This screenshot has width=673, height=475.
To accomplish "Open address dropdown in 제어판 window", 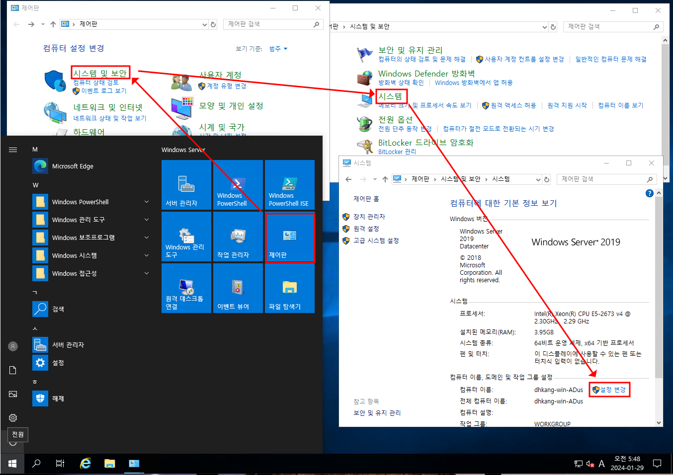I will tap(204, 24).
